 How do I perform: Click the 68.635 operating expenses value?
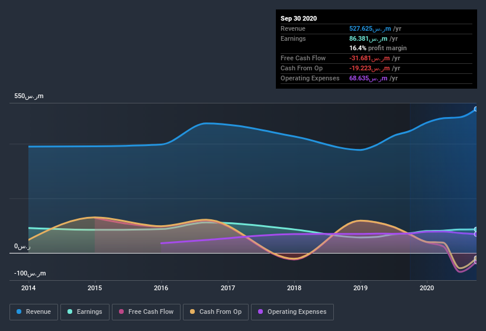point(368,78)
